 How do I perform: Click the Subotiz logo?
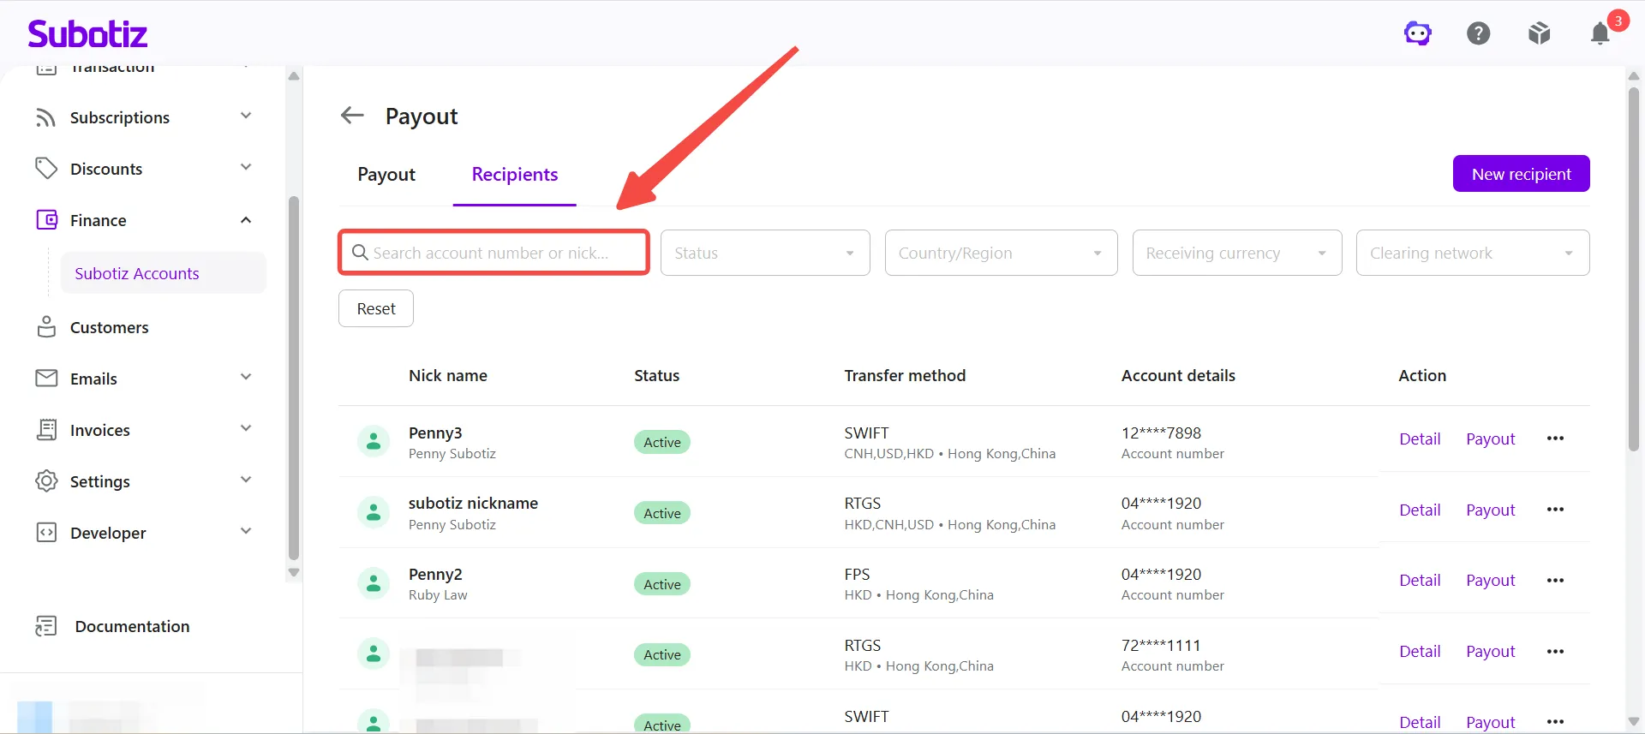[87, 33]
